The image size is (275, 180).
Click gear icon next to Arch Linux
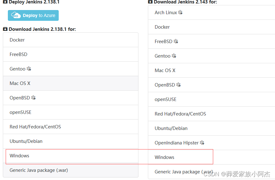[180, 12]
